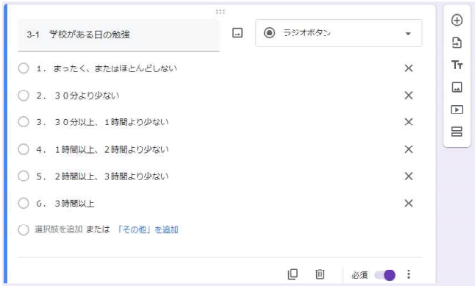Click the add question plus icon
Screen dimensions: 475x286
pos(457,21)
